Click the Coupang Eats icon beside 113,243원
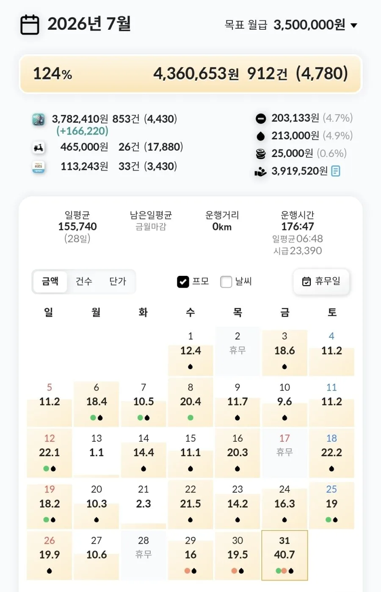 pos(39,167)
